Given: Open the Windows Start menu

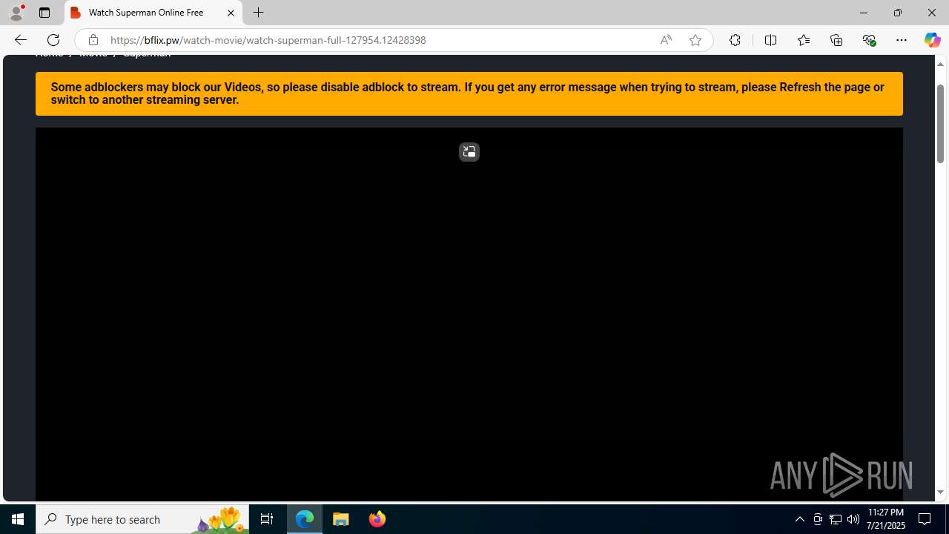Looking at the screenshot, I should (x=18, y=519).
